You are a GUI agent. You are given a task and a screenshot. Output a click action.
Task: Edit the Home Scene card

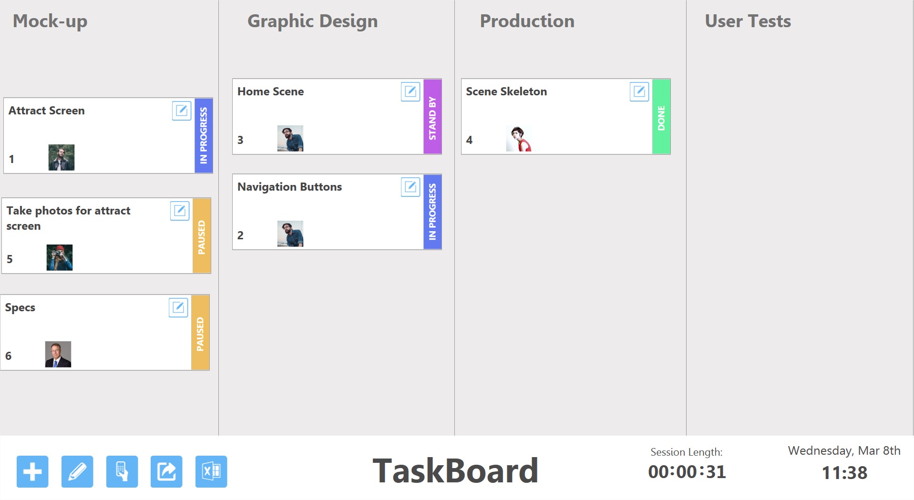[x=411, y=92]
